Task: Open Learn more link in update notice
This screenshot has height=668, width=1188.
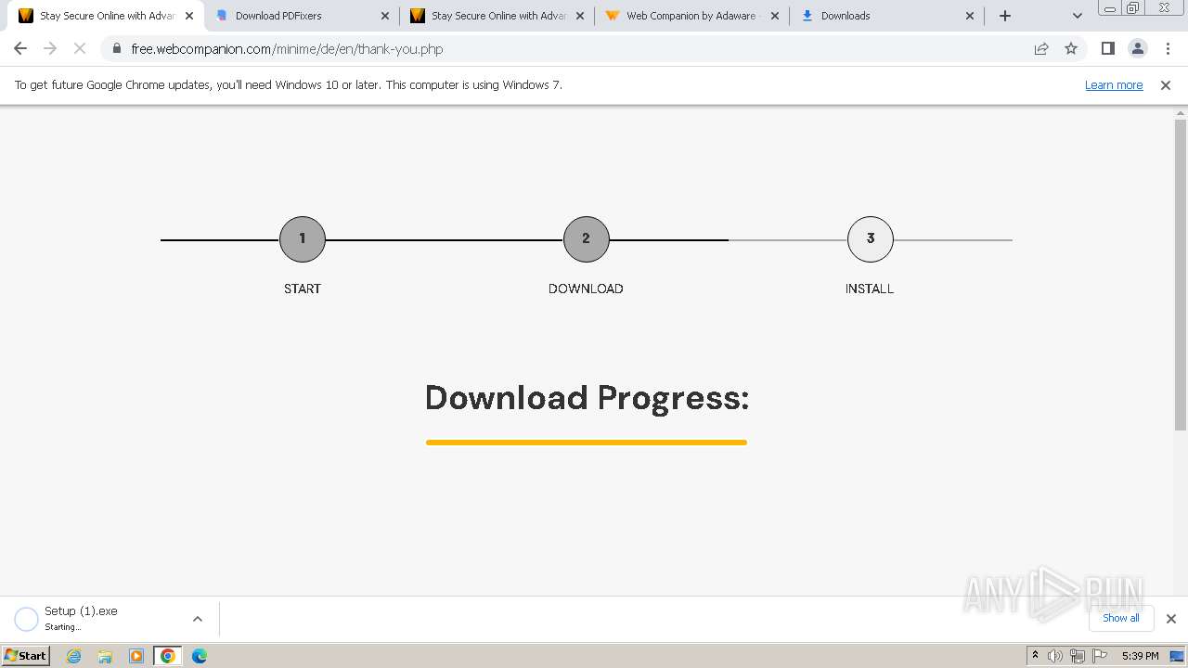Action: pos(1114,84)
